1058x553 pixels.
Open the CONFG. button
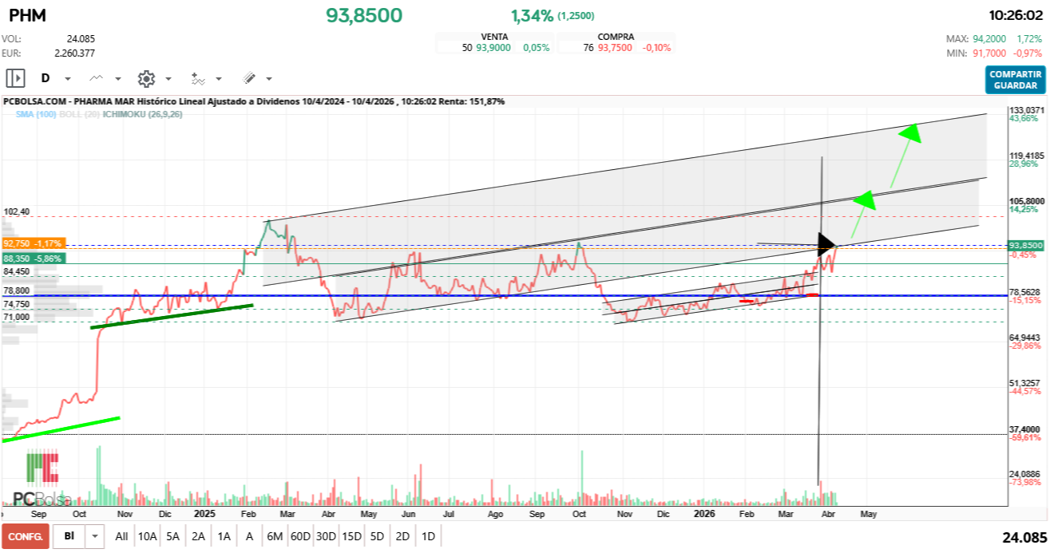[x=25, y=536]
